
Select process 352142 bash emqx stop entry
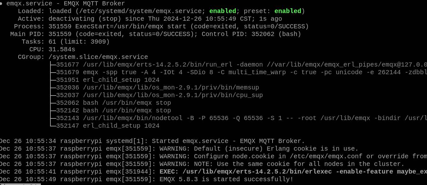(113, 110)
